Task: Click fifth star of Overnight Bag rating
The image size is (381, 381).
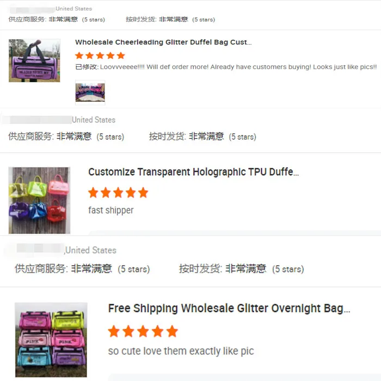Action: click(x=173, y=331)
